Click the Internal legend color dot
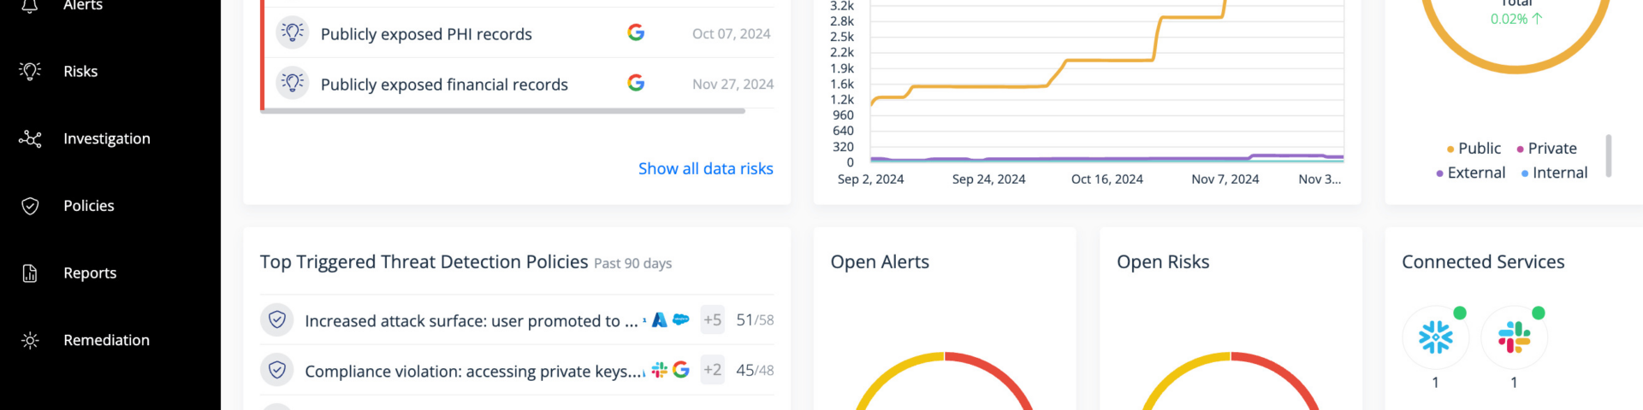The image size is (1643, 410). click(1525, 173)
